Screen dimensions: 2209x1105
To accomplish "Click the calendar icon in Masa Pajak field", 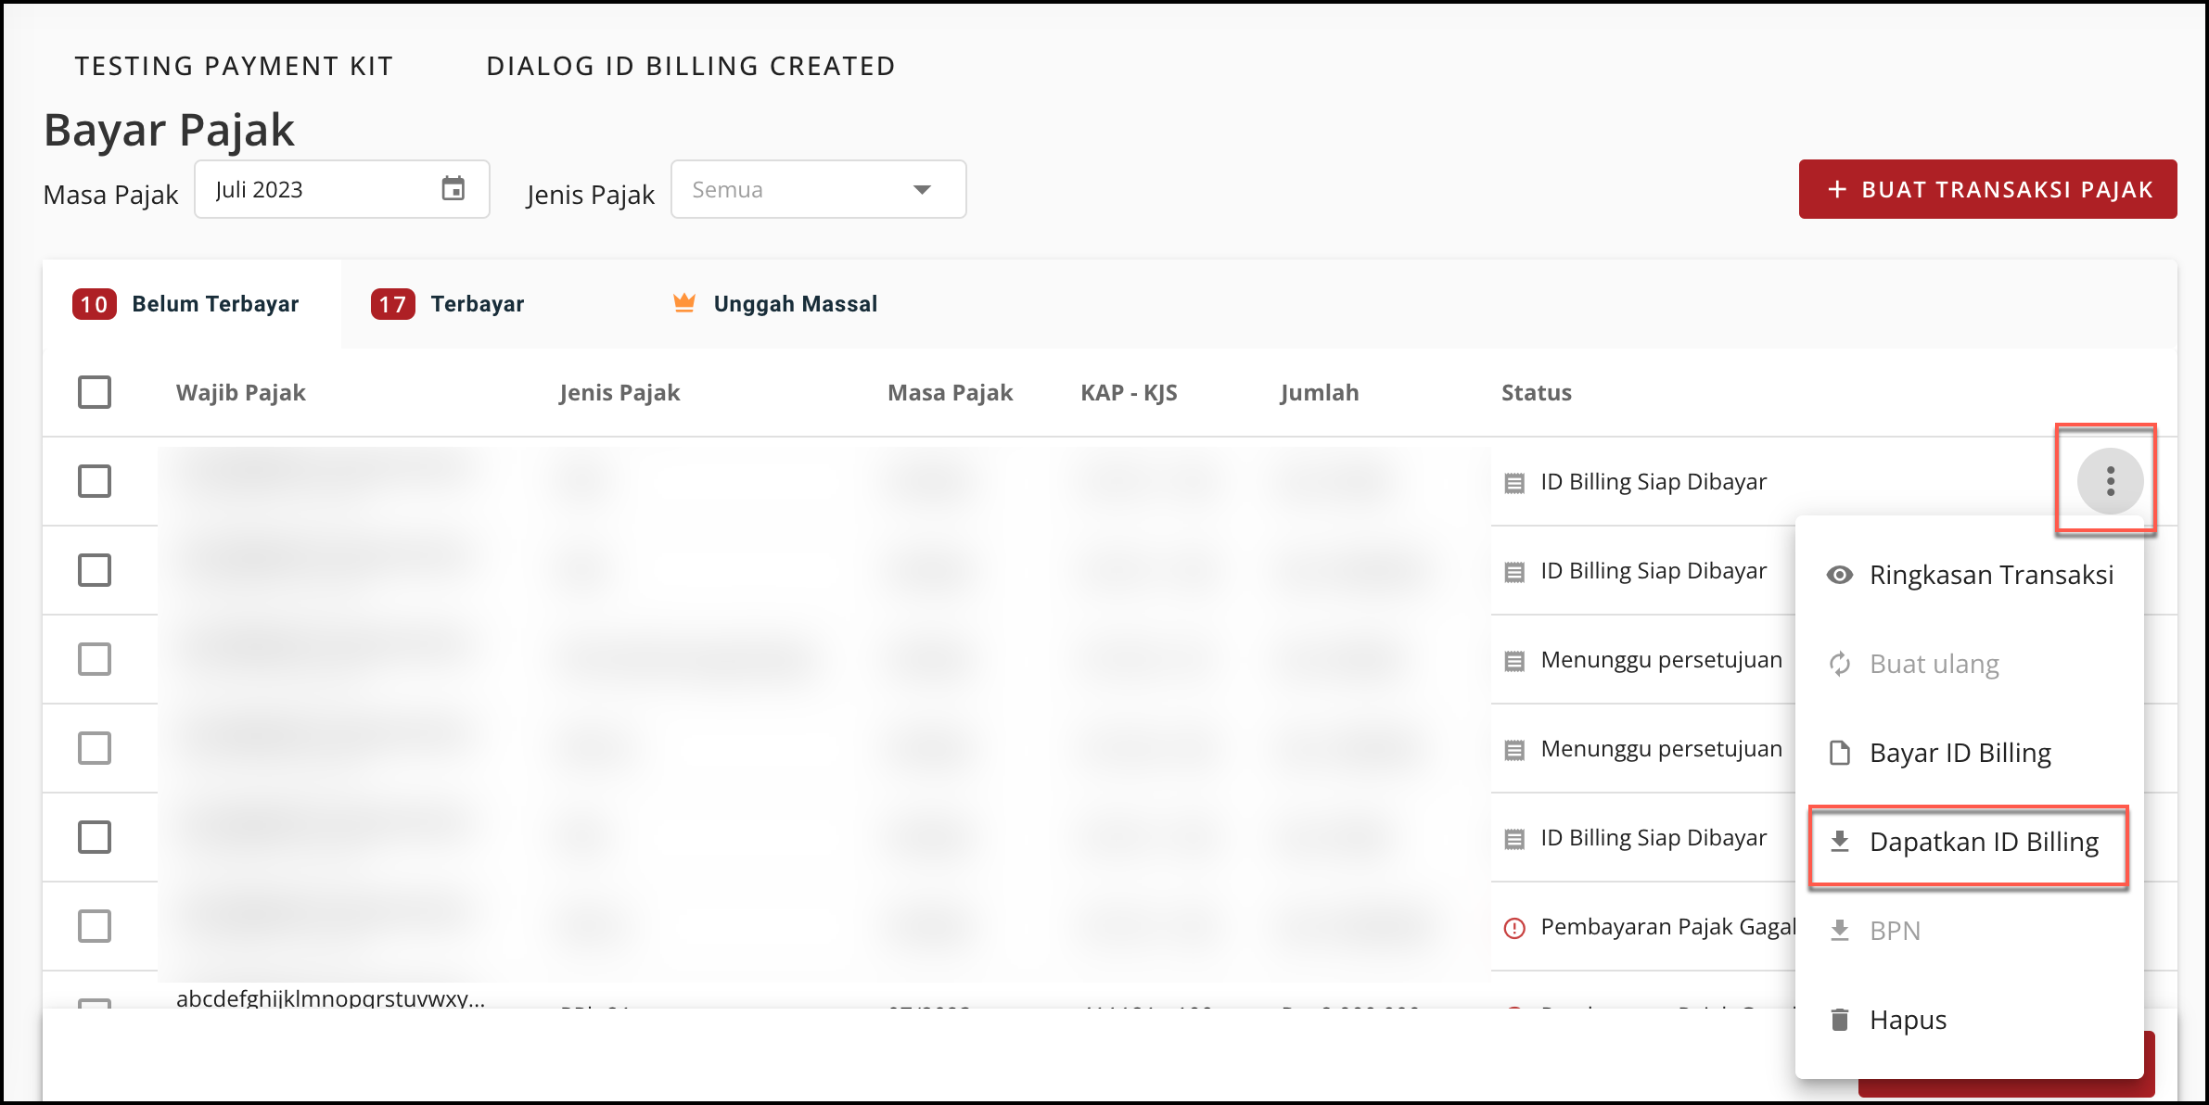I will [x=453, y=189].
